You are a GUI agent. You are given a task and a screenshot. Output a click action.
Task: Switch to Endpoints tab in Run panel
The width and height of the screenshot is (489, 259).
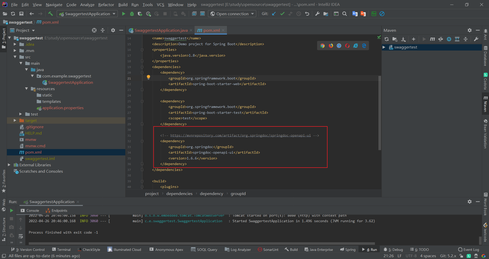[x=57, y=211]
